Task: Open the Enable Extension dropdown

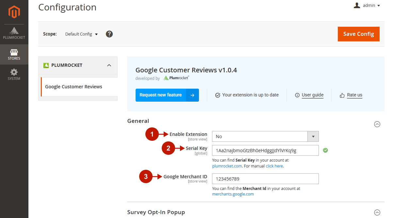Action: click(x=265, y=136)
